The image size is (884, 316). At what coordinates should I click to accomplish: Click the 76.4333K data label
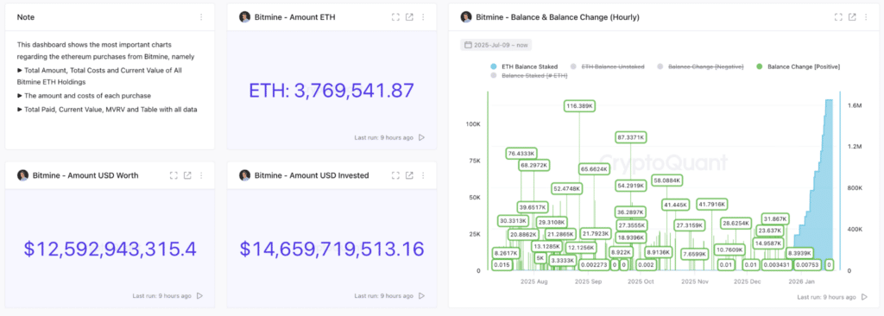(x=521, y=154)
